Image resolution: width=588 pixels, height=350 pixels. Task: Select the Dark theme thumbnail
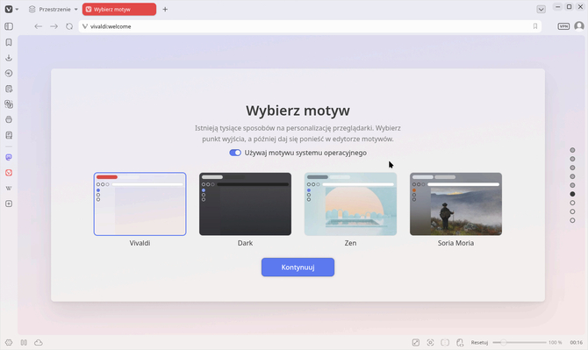pos(245,204)
